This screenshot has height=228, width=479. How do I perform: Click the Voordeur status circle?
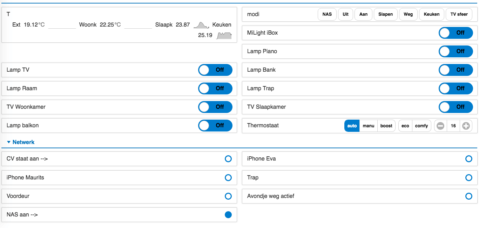click(x=228, y=196)
